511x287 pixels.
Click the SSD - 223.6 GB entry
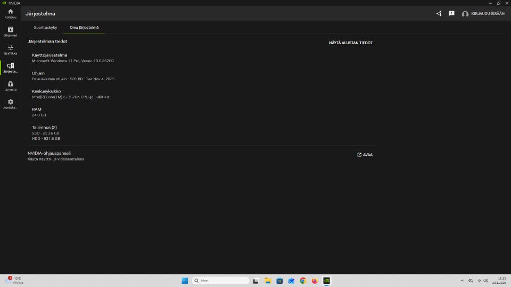click(46, 133)
